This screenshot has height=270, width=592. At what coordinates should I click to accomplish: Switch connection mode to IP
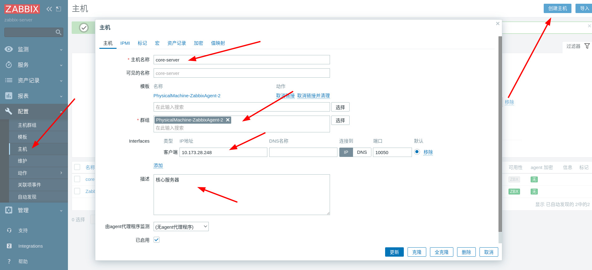346,152
